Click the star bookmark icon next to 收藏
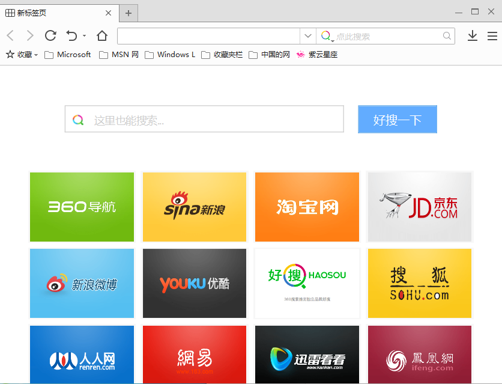This screenshot has height=384, width=502. [x=9, y=54]
